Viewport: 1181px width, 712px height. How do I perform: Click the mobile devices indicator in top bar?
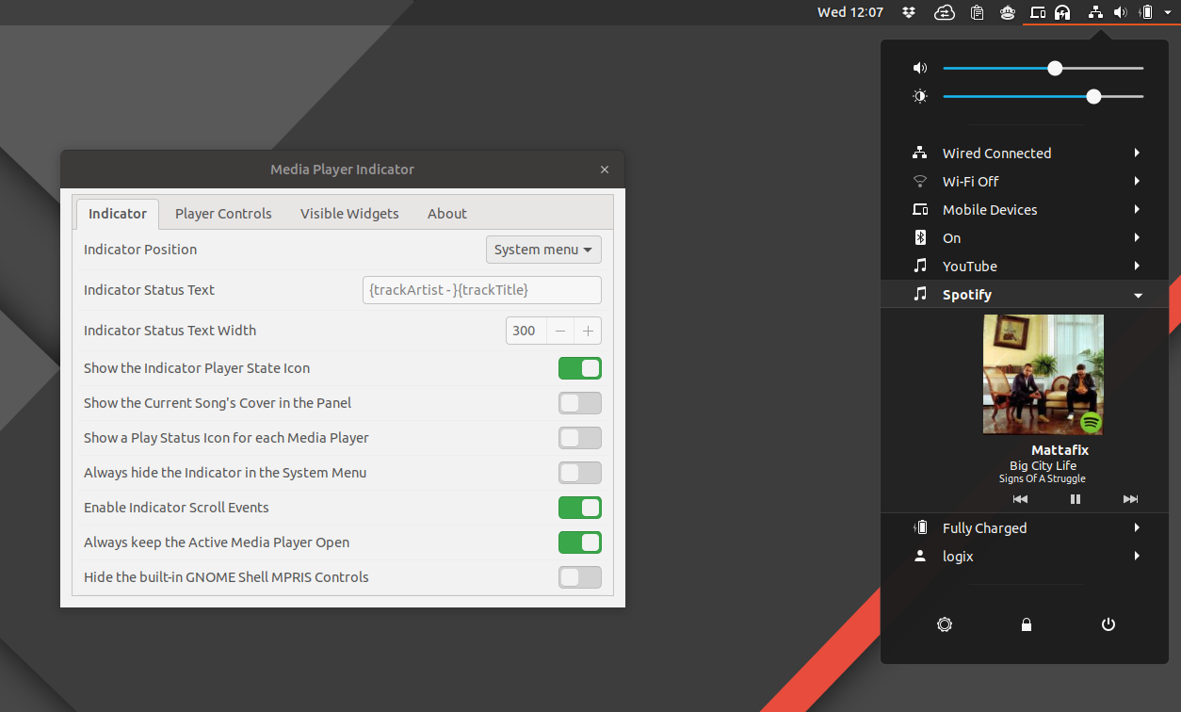coord(1038,12)
